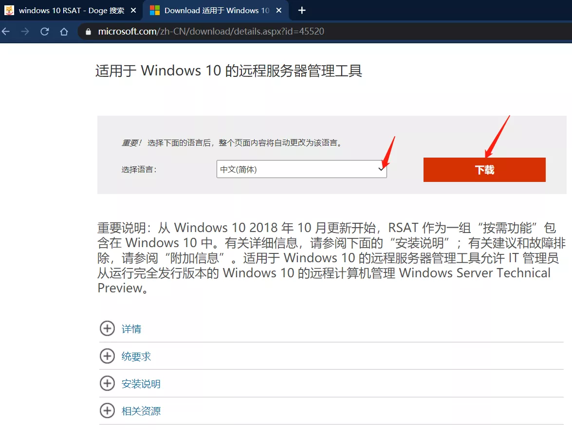Click plus icon beside 详情
The height and width of the screenshot is (430, 572).
(x=107, y=329)
